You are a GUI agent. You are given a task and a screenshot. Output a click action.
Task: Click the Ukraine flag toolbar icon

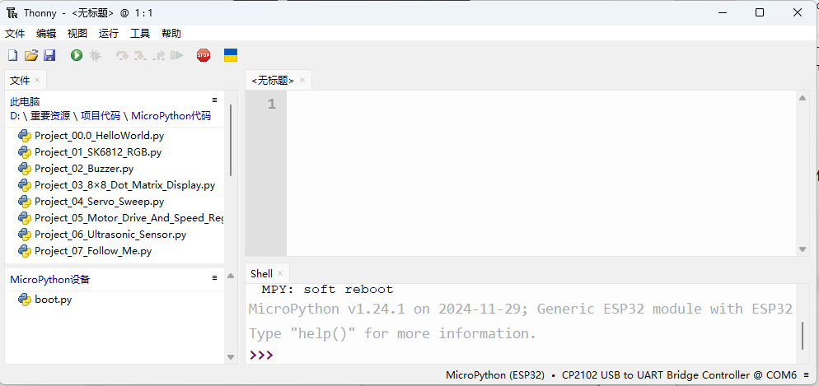tap(231, 55)
